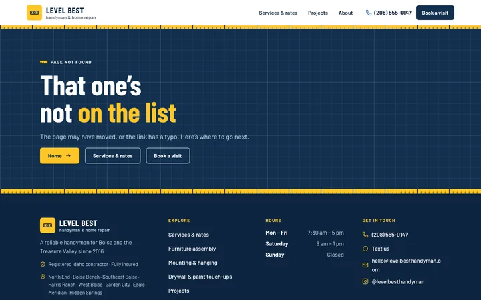The width and height of the screenshot is (481, 300).
Task: Click the LEVEL BEST header brand text
Action: [x=65, y=11]
